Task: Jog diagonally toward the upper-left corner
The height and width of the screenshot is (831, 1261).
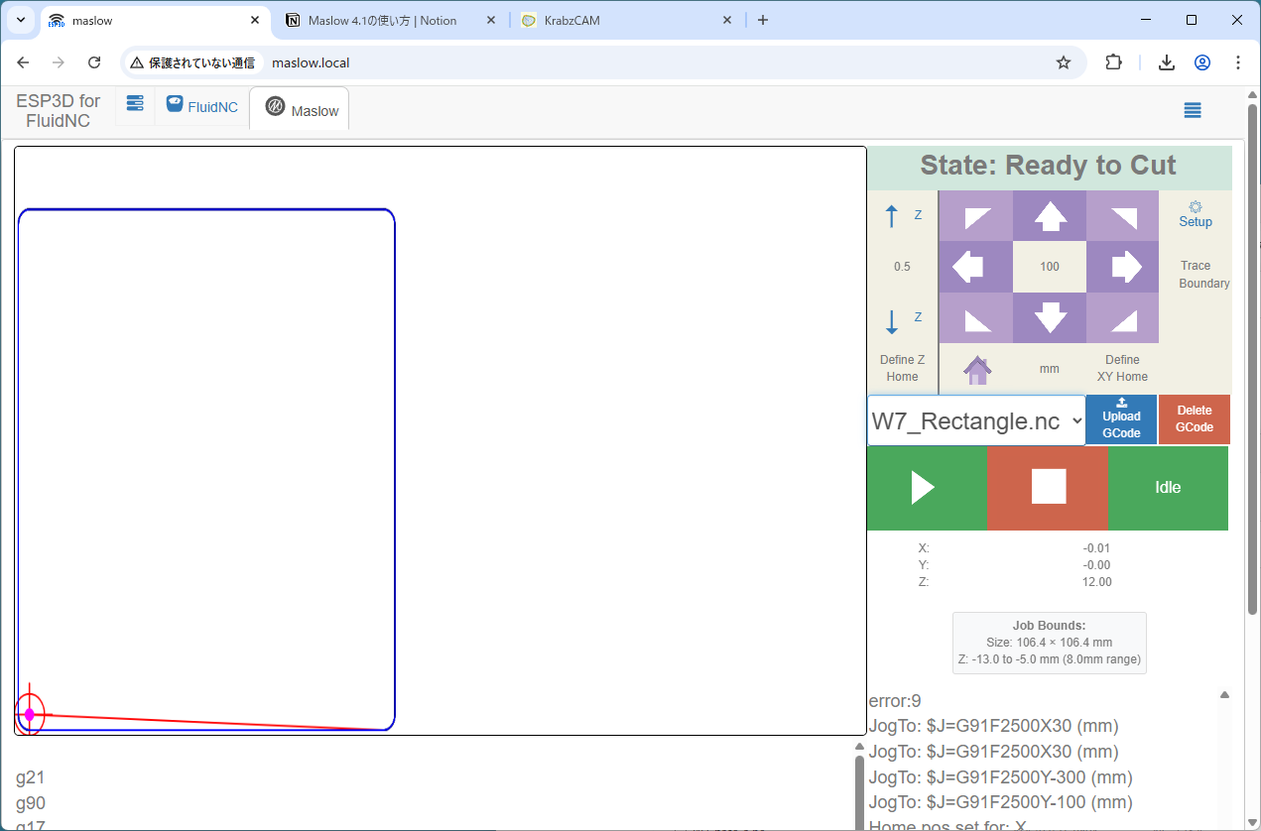Action: click(975, 215)
